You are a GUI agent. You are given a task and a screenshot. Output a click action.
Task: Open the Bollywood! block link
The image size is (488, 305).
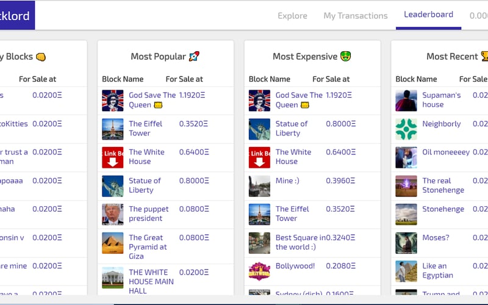pyautogui.click(x=295, y=266)
